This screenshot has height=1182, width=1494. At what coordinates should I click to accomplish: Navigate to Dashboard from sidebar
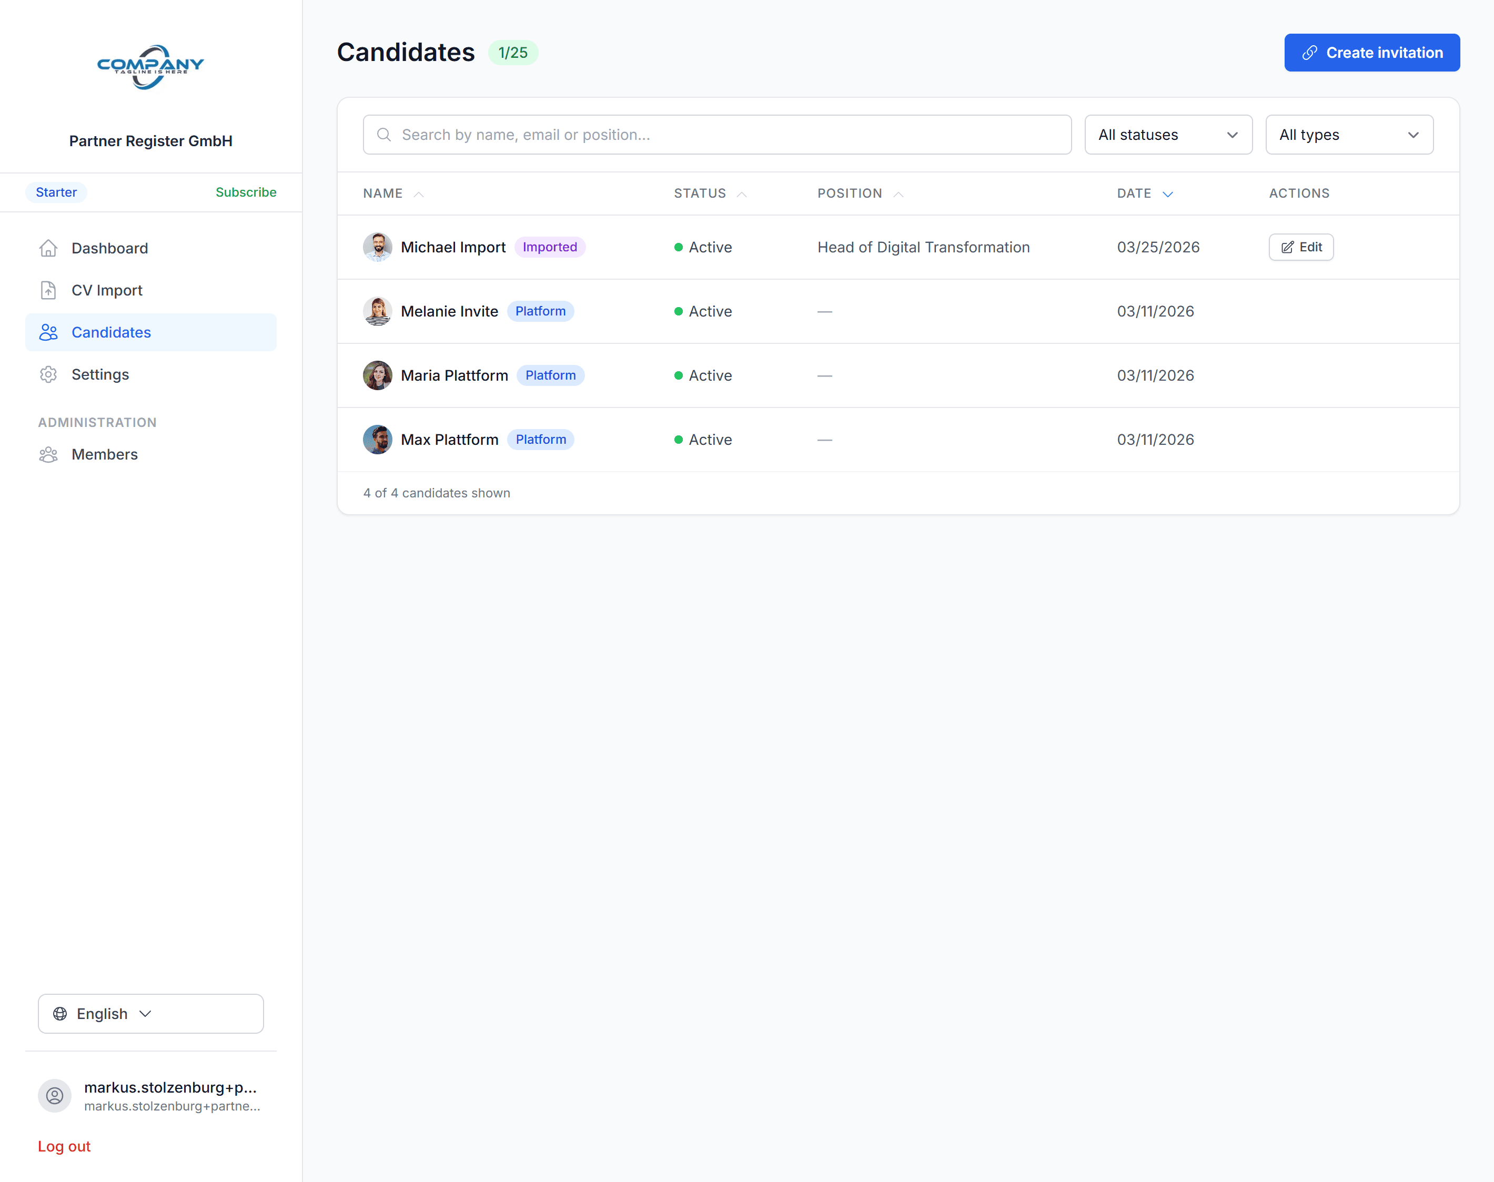coord(109,248)
